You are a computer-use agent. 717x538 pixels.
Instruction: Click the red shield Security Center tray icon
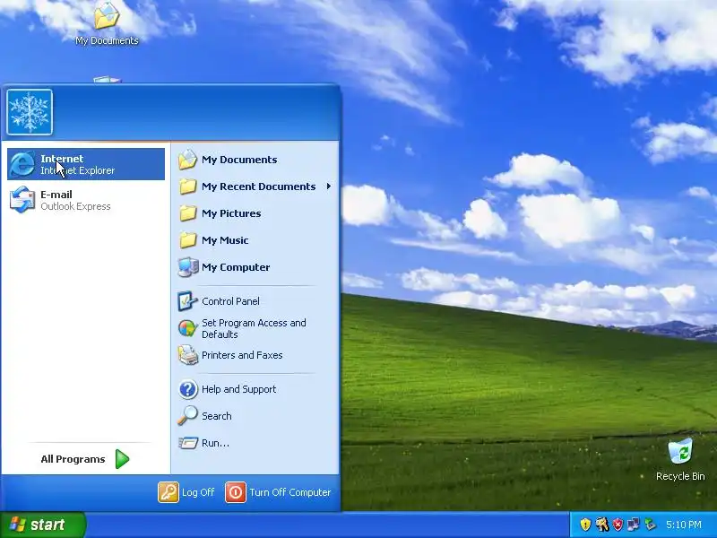pyautogui.click(x=618, y=525)
